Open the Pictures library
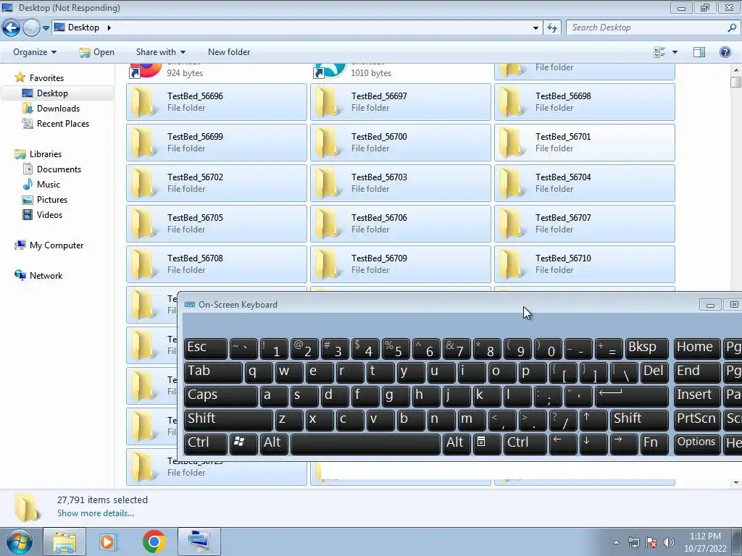742x556 pixels. coord(52,200)
